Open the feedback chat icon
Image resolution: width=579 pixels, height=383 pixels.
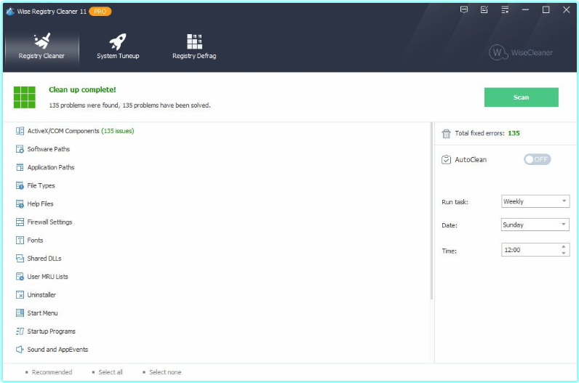(464, 10)
